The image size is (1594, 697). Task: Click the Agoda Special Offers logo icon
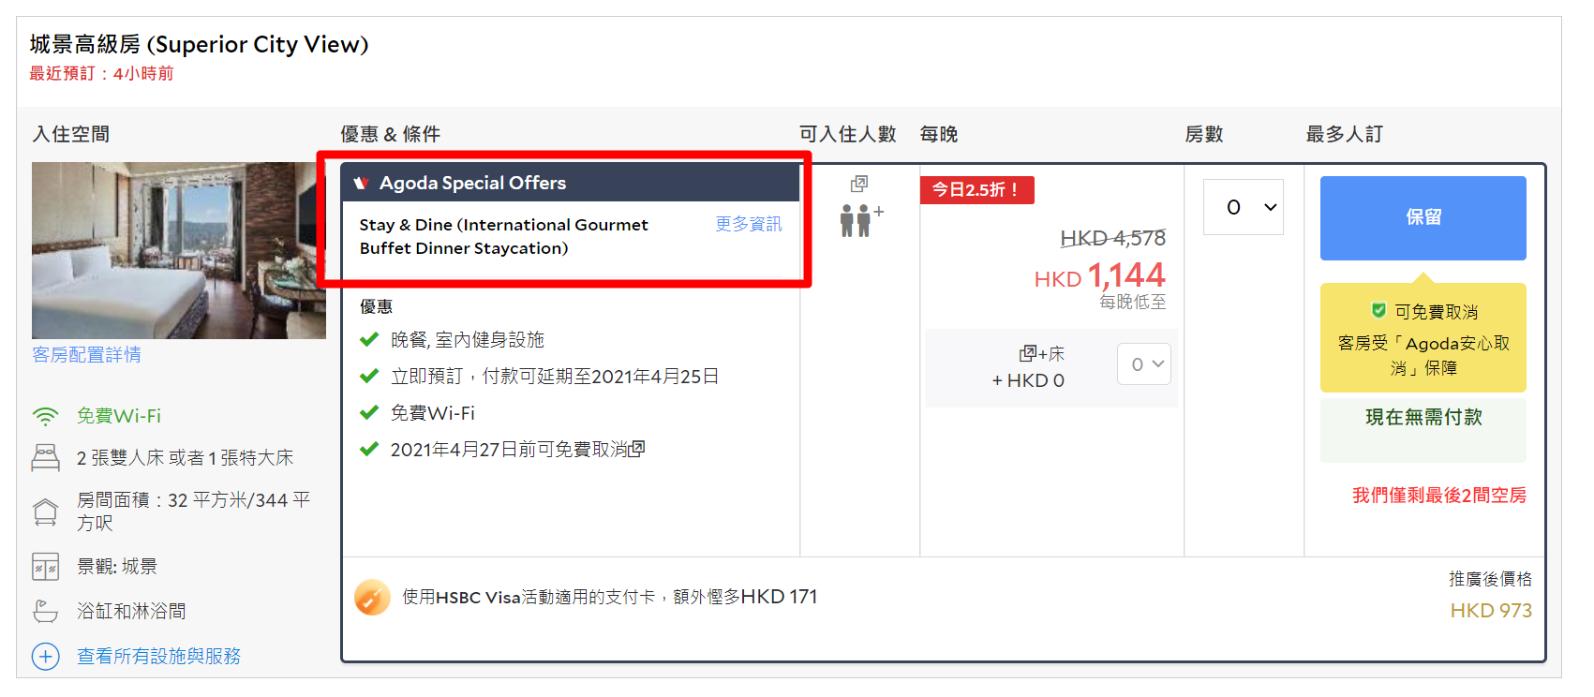click(361, 183)
